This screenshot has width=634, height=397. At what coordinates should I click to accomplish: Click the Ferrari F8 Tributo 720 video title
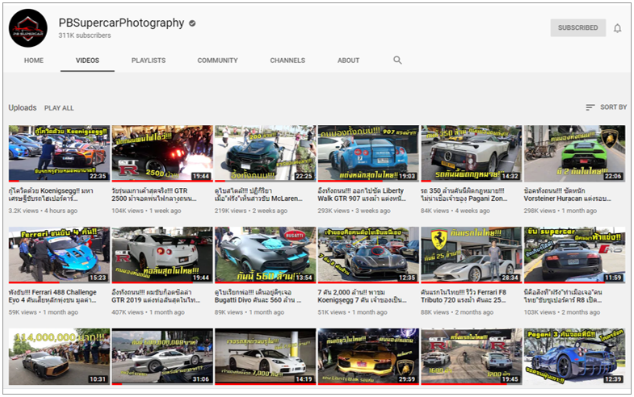[x=464, y=296]
